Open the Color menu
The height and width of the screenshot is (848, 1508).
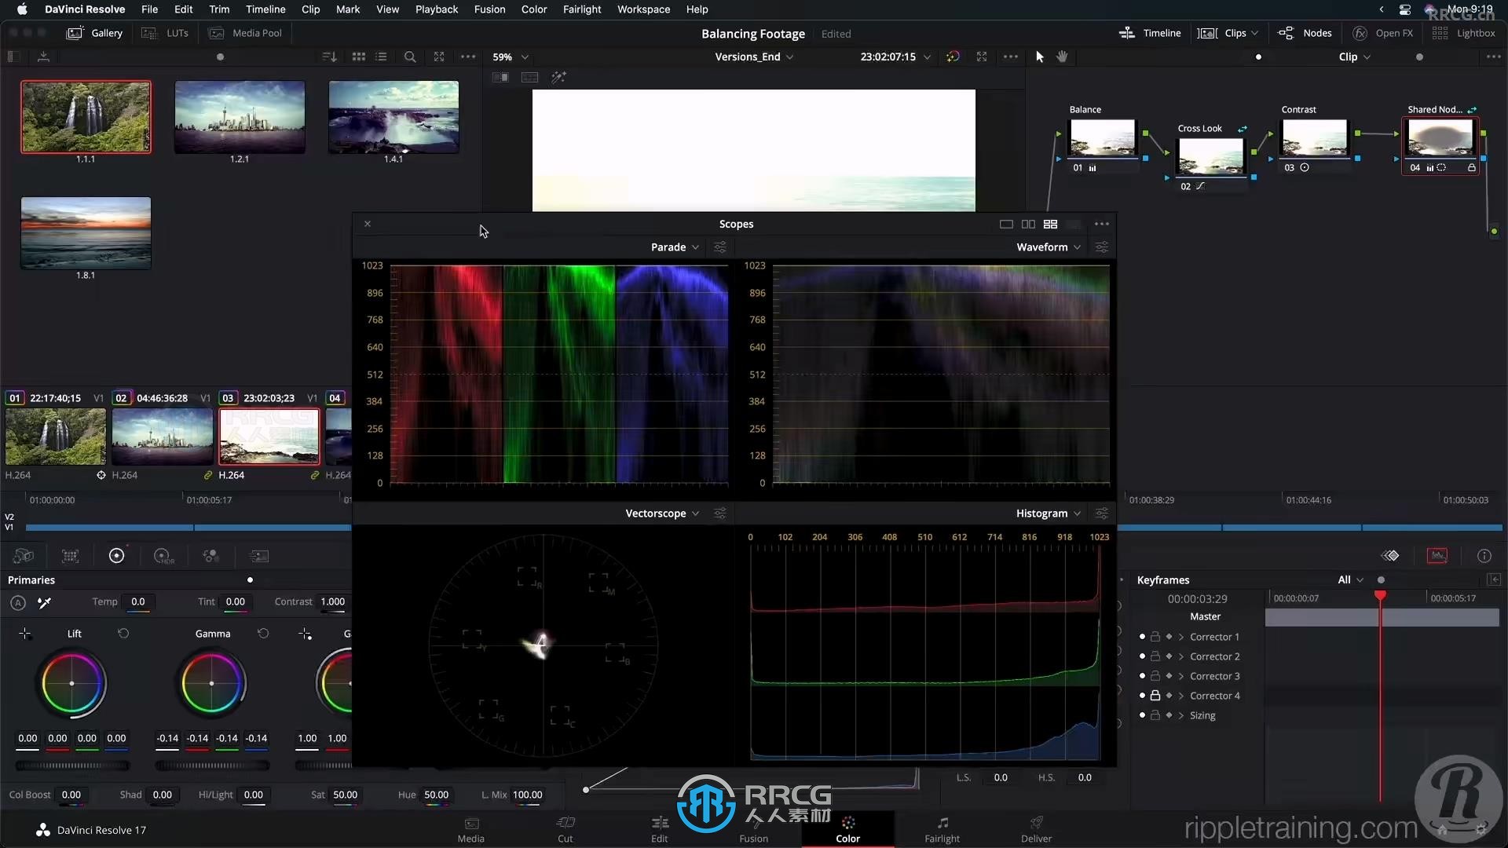(534, 9)
